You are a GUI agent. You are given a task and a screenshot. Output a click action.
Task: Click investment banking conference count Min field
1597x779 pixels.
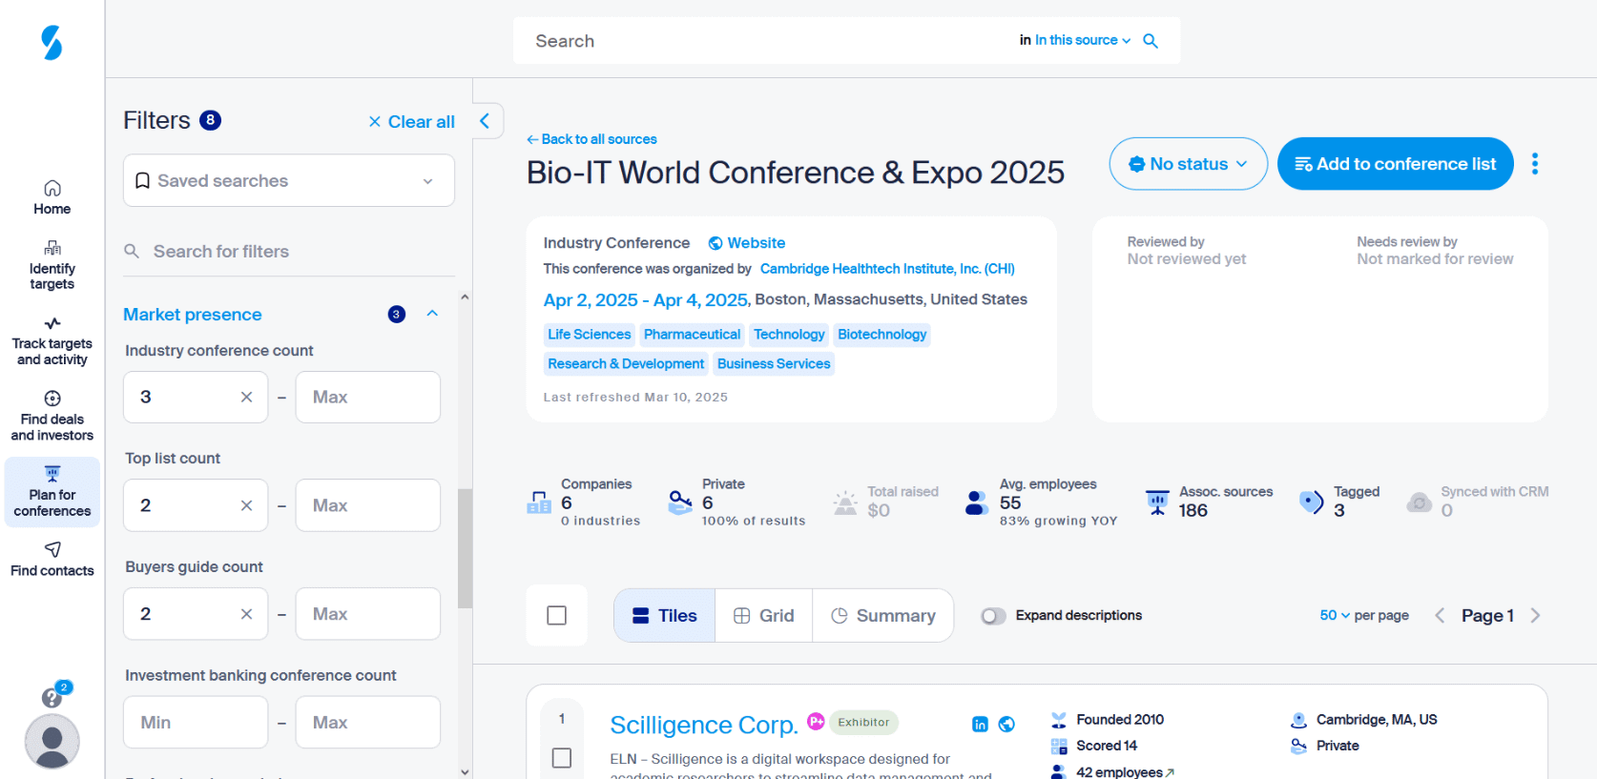click(x=196, y=723)
